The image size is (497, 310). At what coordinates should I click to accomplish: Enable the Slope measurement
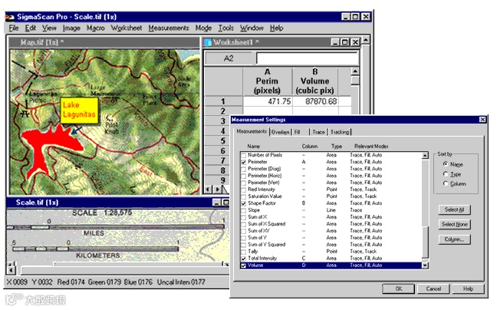(243, 210)
